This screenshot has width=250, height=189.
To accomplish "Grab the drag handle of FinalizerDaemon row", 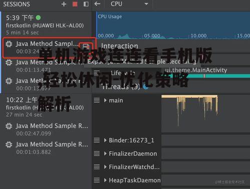I will (97, 153).
